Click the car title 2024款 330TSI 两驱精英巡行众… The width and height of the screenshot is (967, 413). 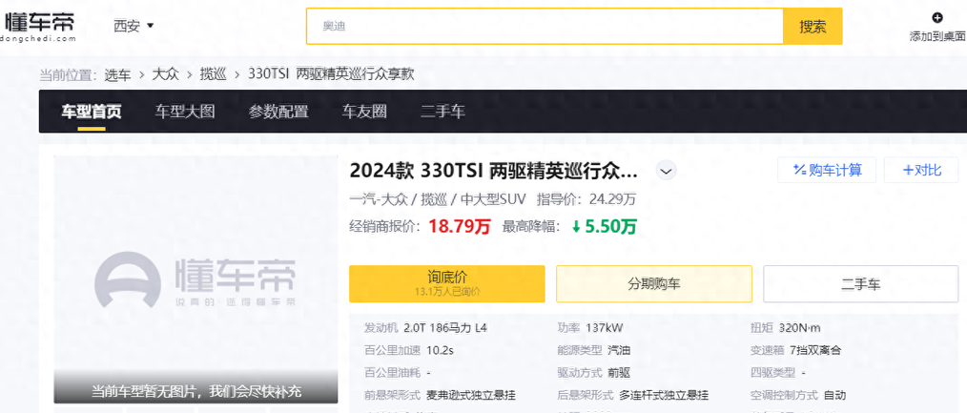point(493,171)
